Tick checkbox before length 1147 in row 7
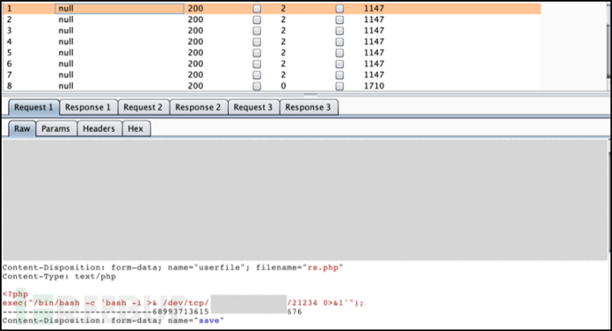The width and height of the screenshot is (612, 331). point(340,74)
